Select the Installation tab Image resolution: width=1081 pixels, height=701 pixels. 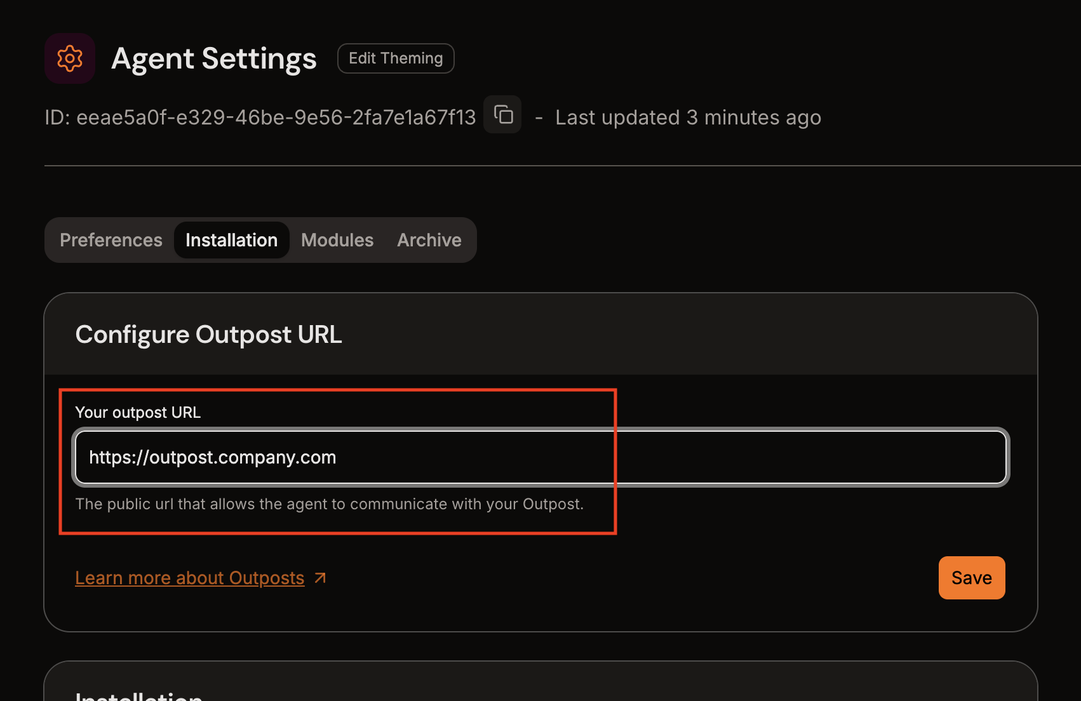231,240
